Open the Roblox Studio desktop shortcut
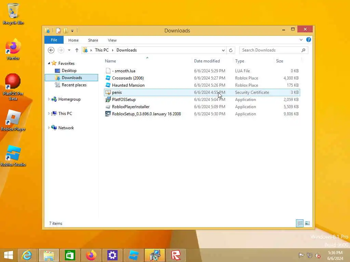The width and height of the screenshot is (350, 262). (13, 156)
